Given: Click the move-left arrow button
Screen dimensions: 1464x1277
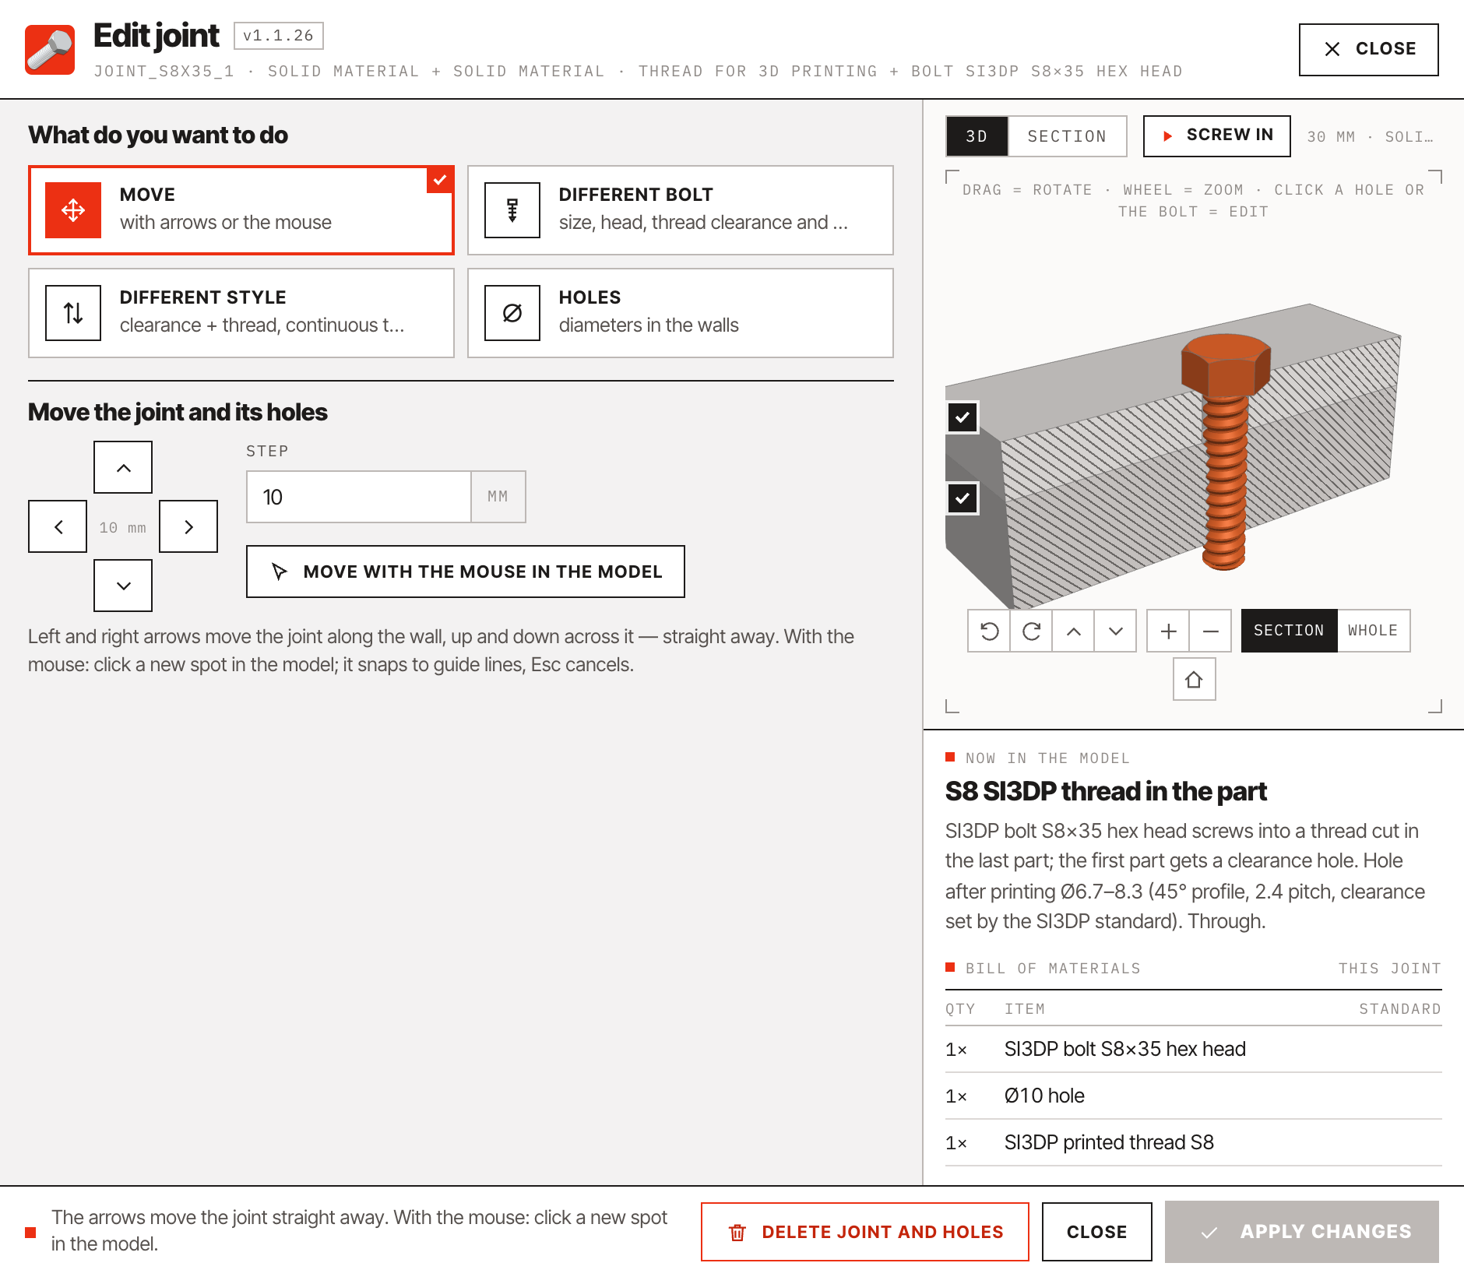Looking at the screenshot, I should click(58, 526).
